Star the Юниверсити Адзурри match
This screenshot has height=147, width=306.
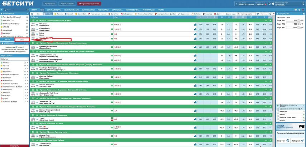coord(37,47)
